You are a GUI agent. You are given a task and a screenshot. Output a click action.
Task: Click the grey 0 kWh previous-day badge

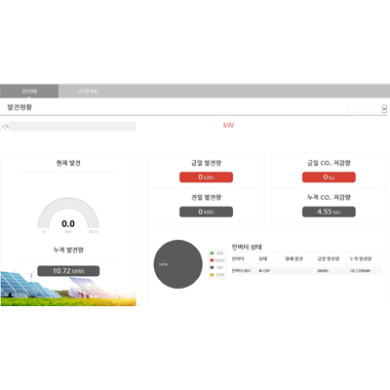click(x=206, y=212)
